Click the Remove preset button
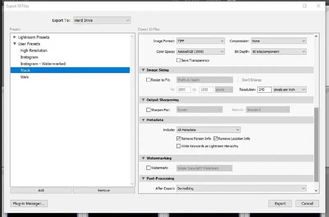 point(104,190)
